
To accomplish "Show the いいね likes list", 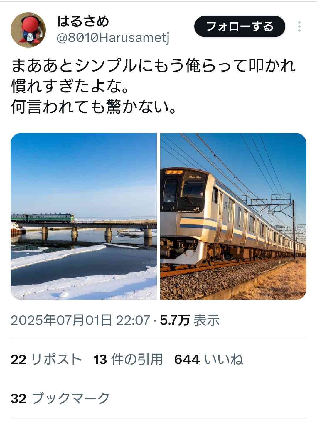I will click(x=224, y=360).
